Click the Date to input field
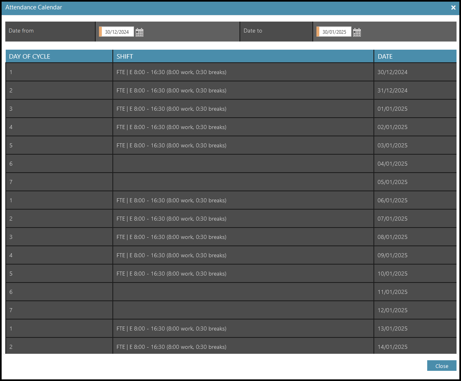This screenshot has height=381, width=461. pos(334,32)
